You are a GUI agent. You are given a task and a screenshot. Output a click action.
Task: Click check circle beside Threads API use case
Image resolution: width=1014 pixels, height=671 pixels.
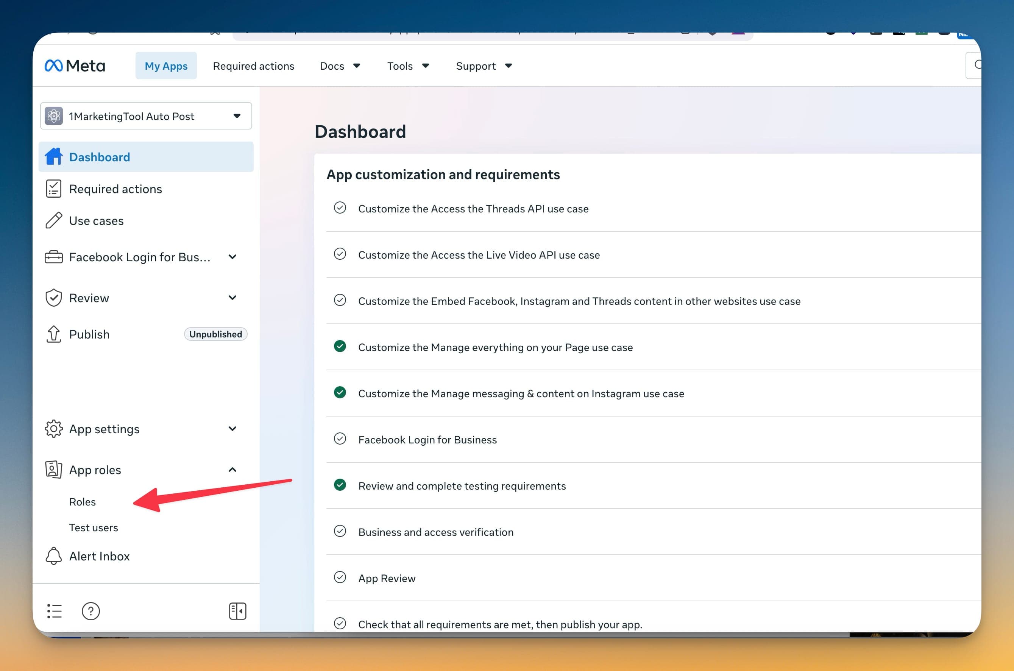(340, 208)
